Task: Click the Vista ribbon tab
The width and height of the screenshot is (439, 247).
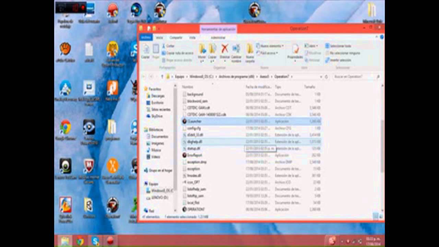Action: click(192, 37)
